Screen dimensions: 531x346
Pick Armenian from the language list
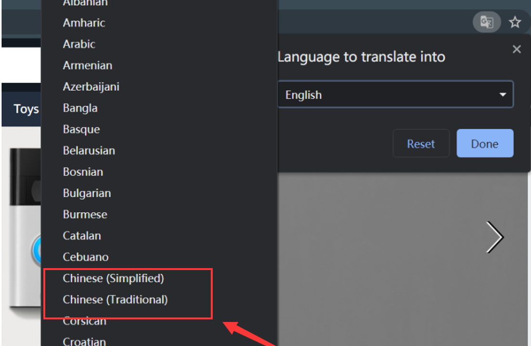(x=87, y=65)
